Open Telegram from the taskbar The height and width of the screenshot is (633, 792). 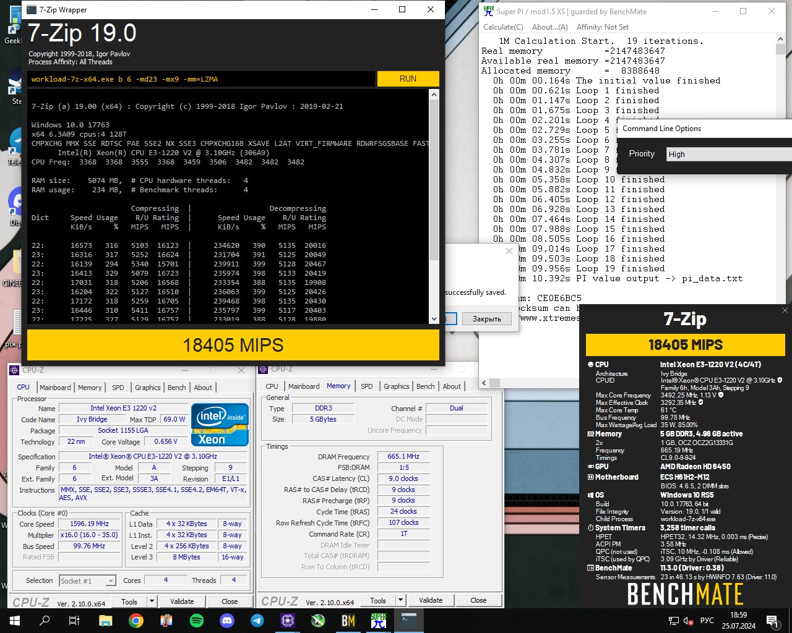[x=257, y=621]
